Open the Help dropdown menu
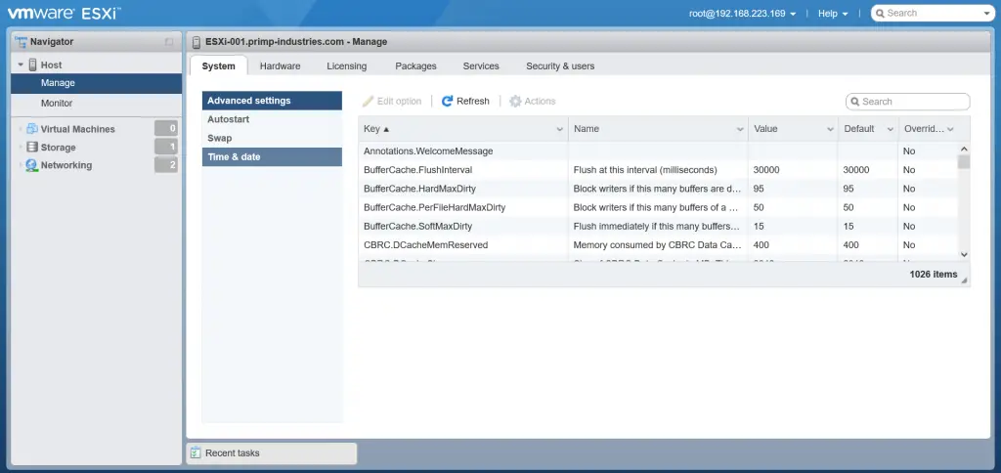The height and width of the screenshot is (473, 1001). (833, 13)
